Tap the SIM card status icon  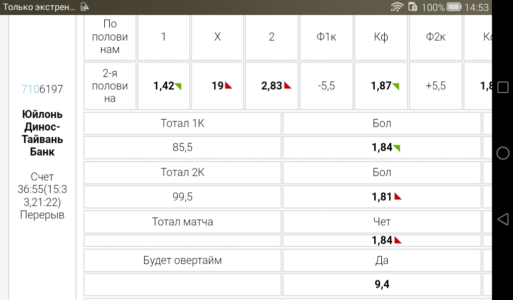pos(413,7)
